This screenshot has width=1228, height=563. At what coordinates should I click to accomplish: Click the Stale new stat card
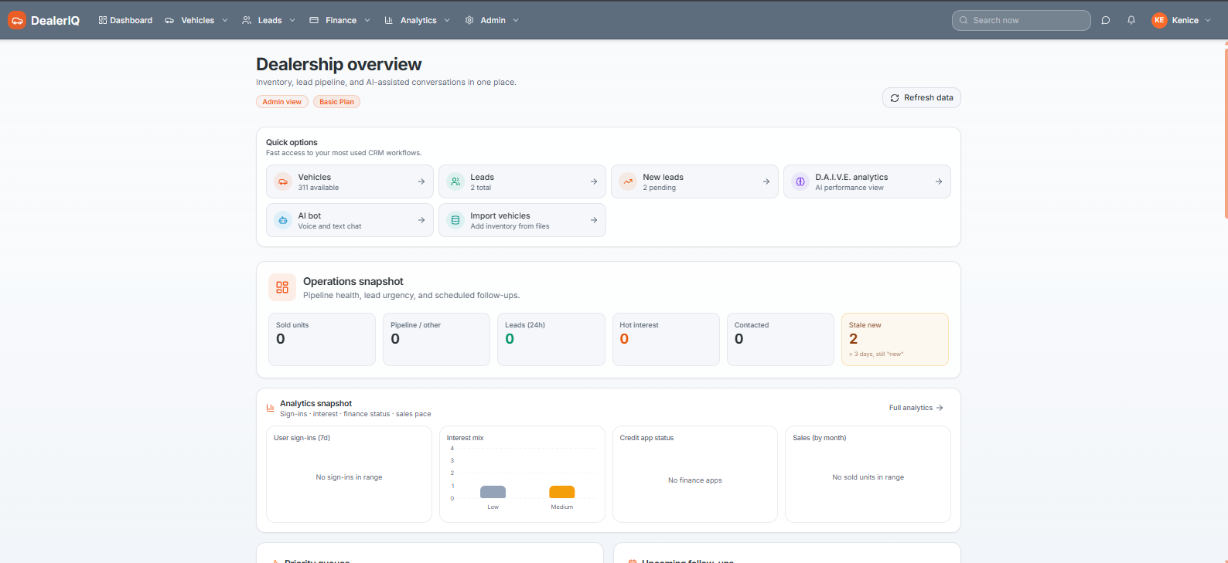895,339
